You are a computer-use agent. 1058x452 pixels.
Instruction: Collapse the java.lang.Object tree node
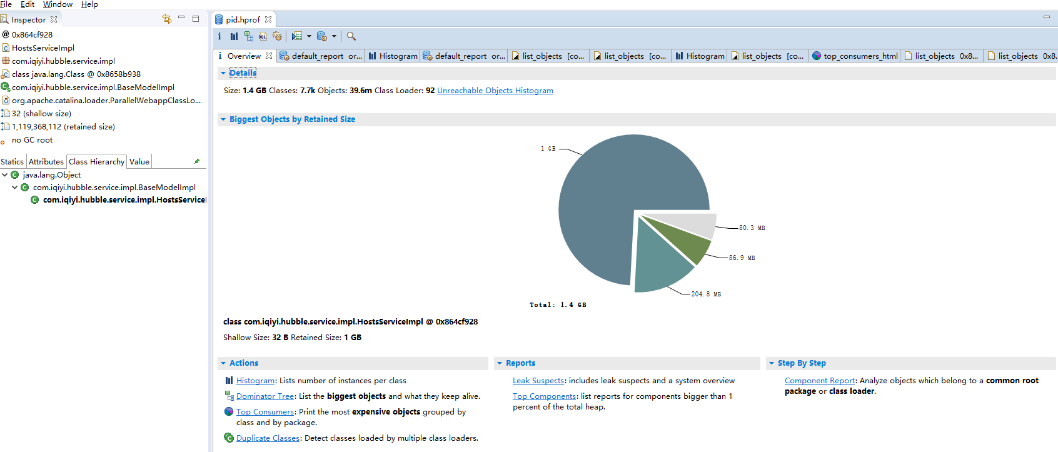tap(5, 175)
